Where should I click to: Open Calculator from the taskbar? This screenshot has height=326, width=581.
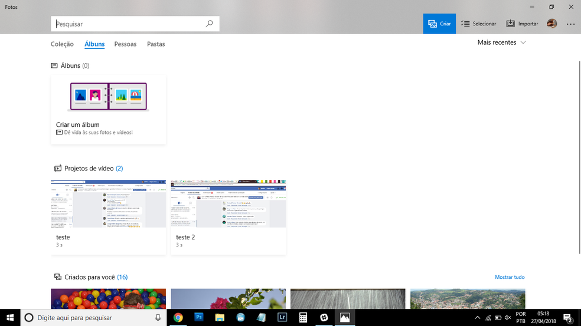point(303,318)
